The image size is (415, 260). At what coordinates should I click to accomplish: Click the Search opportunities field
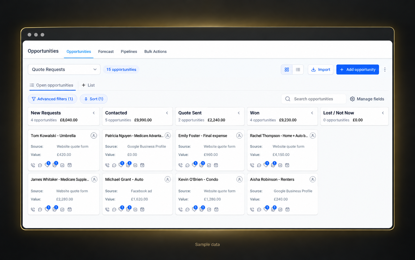313,99
